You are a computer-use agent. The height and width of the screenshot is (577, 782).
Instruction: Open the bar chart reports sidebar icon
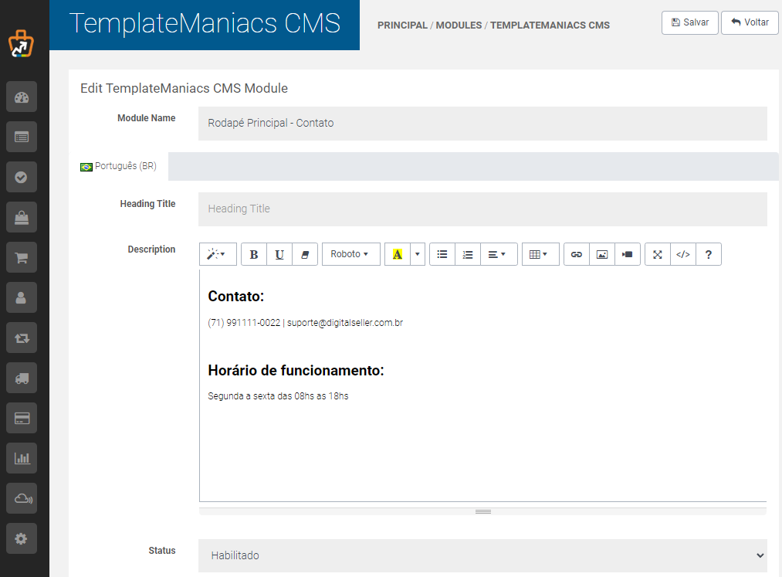(22, 458)
